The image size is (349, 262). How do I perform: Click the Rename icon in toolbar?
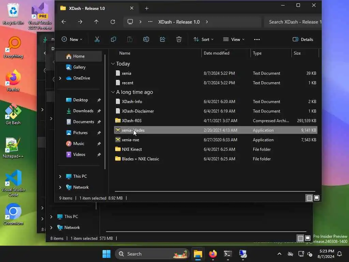[146, 40]
